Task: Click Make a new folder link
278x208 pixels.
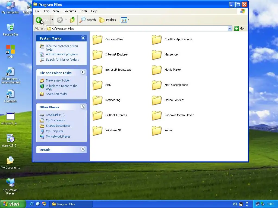Action: pos(58,80)
